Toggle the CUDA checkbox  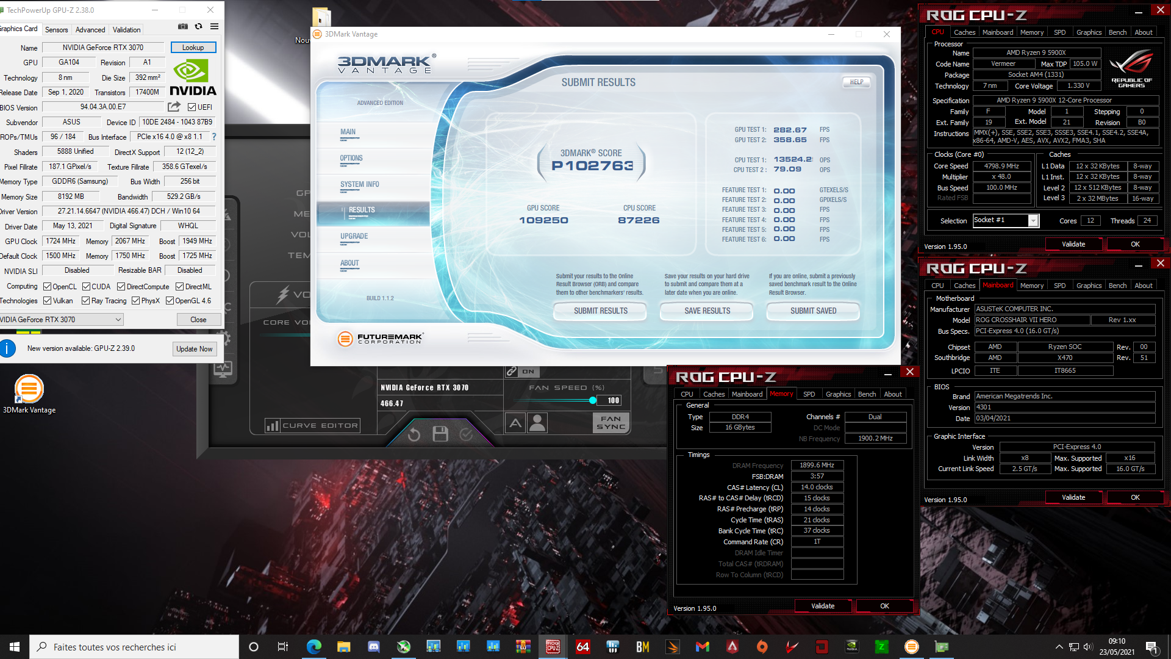86,287
